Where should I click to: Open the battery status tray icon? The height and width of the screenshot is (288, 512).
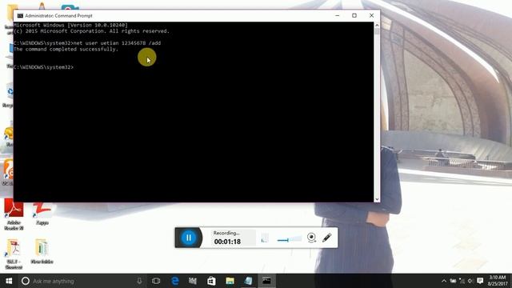[453, 281]
